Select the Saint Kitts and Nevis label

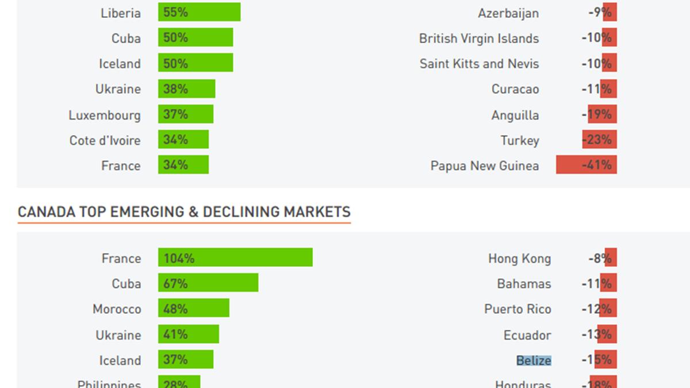[479, 64]
